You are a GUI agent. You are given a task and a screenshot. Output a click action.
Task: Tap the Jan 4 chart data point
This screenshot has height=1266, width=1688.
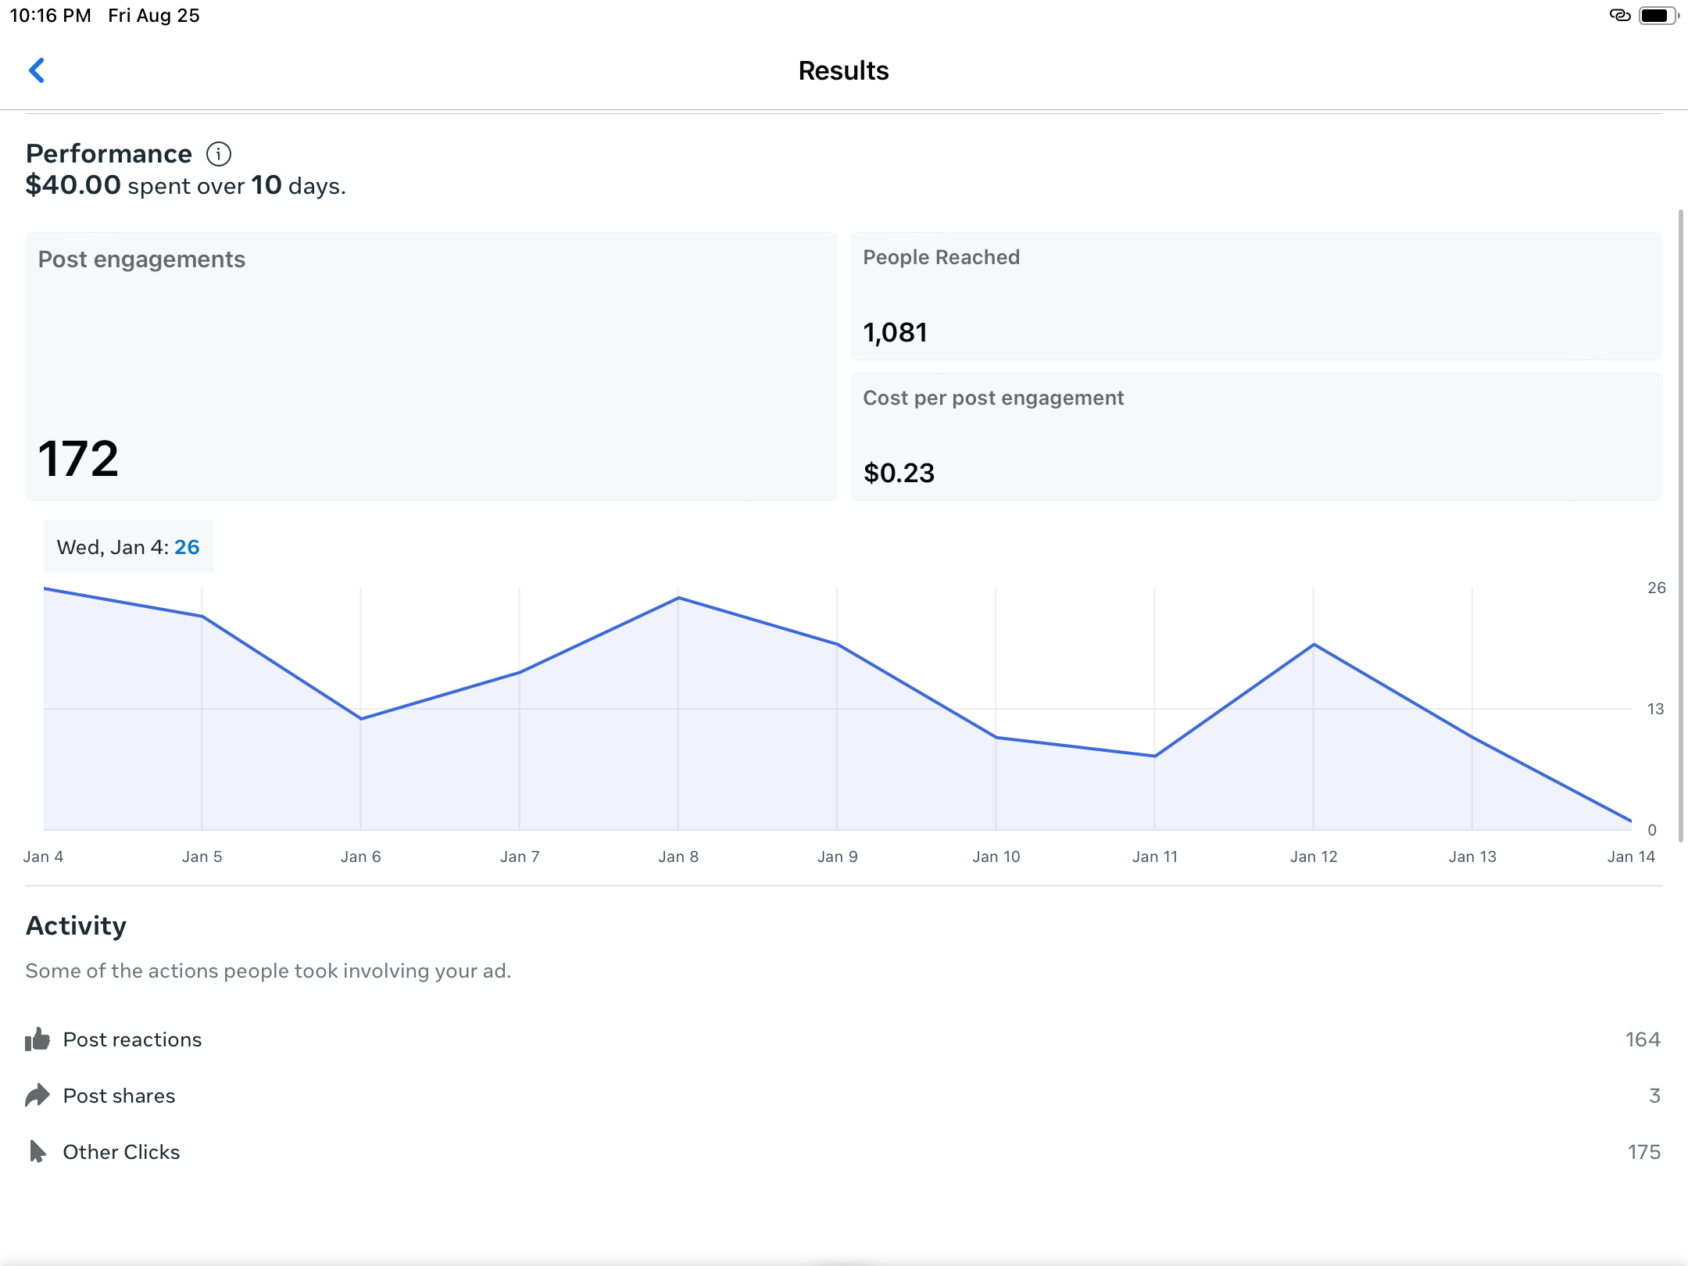(45, 588)
